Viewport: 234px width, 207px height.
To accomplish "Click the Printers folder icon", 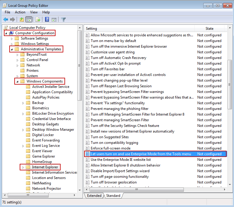I will (23, 71).
